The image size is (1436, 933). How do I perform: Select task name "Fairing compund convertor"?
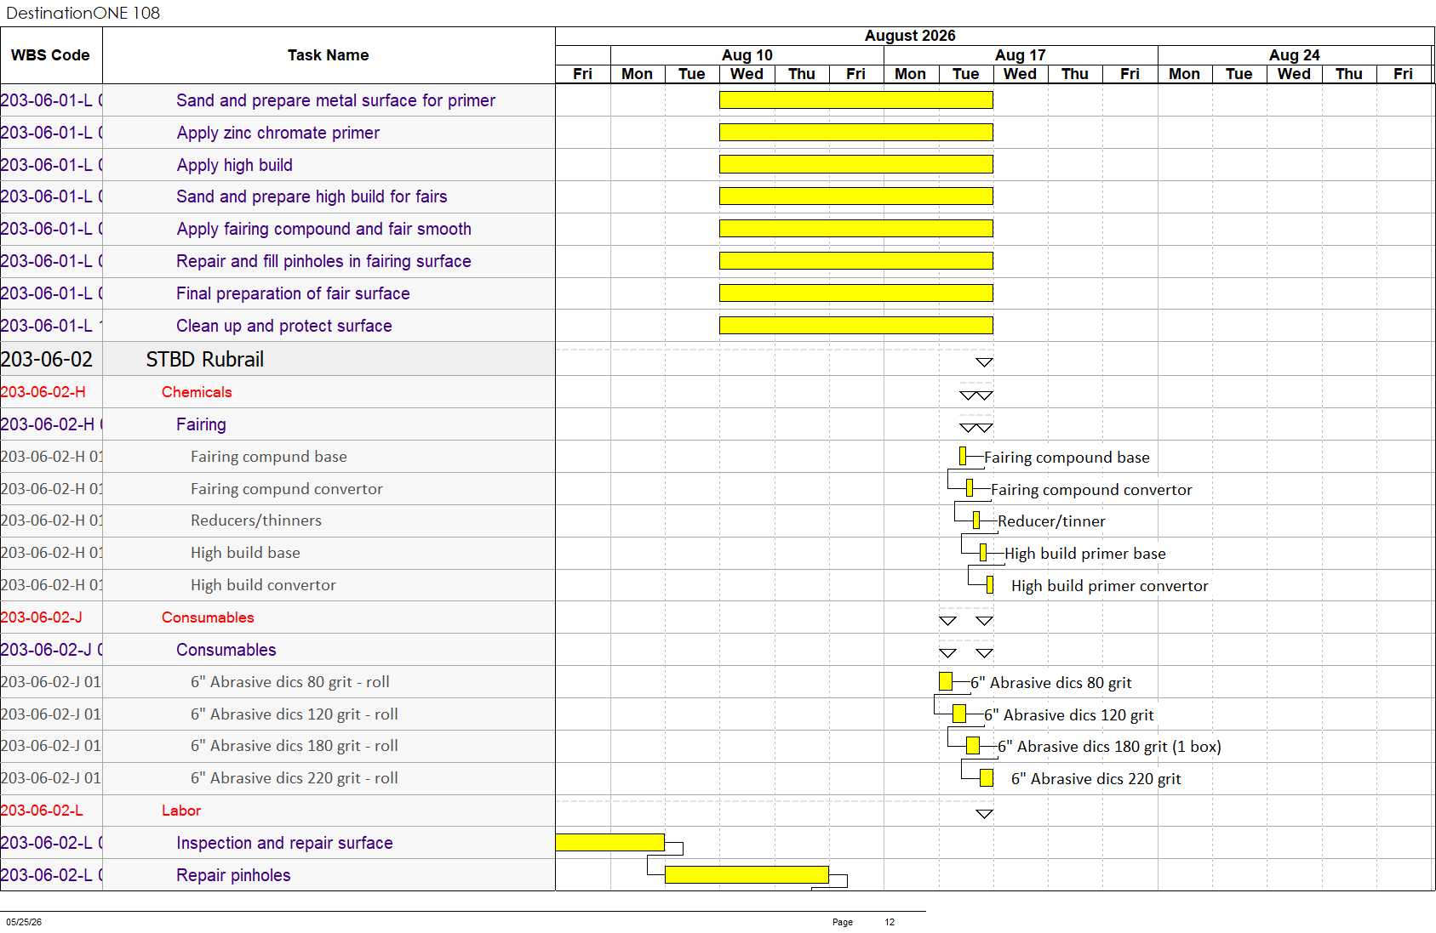click(x=287, y=489)
